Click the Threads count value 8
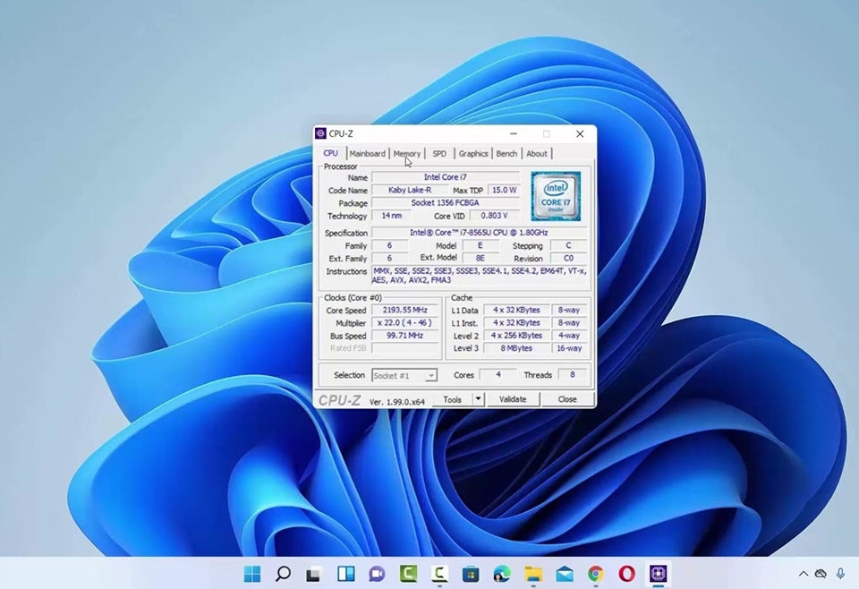Viewport: 859px width, 589px height. coord(573,375)
